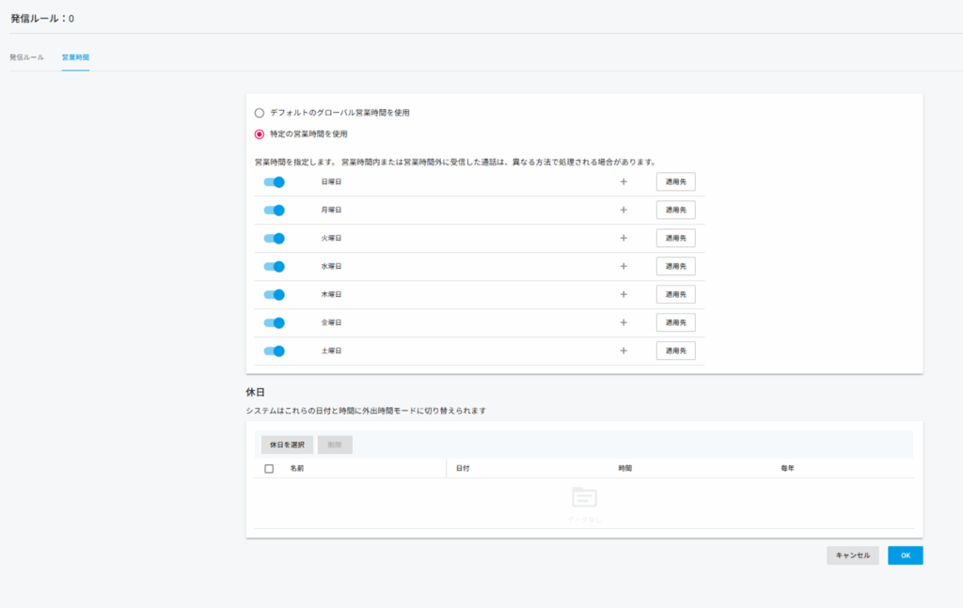Screen dimensions: 963x608
Task: Click the plus icon in 火曜日 row
Action: 623,239
